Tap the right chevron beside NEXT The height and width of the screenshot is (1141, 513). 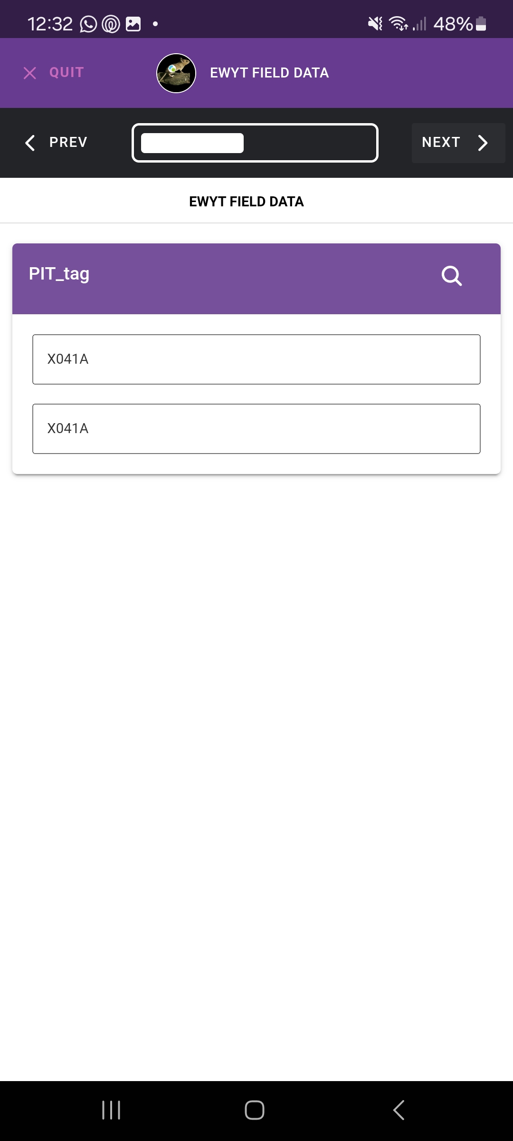(x=483, y=143)
